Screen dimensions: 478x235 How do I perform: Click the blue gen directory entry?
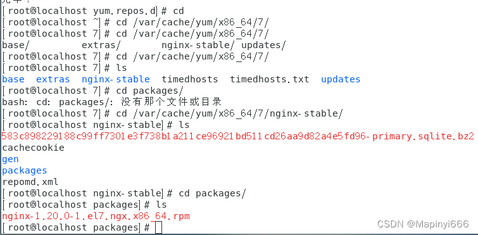(x=10, y=160)
